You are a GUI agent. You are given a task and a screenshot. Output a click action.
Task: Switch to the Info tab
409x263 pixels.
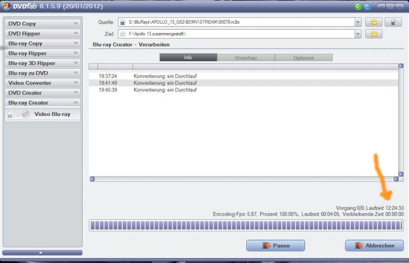point(188,57)
